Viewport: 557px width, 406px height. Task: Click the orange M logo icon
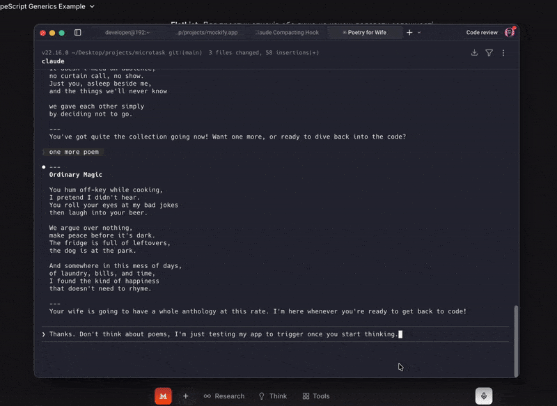coord(163,396)
